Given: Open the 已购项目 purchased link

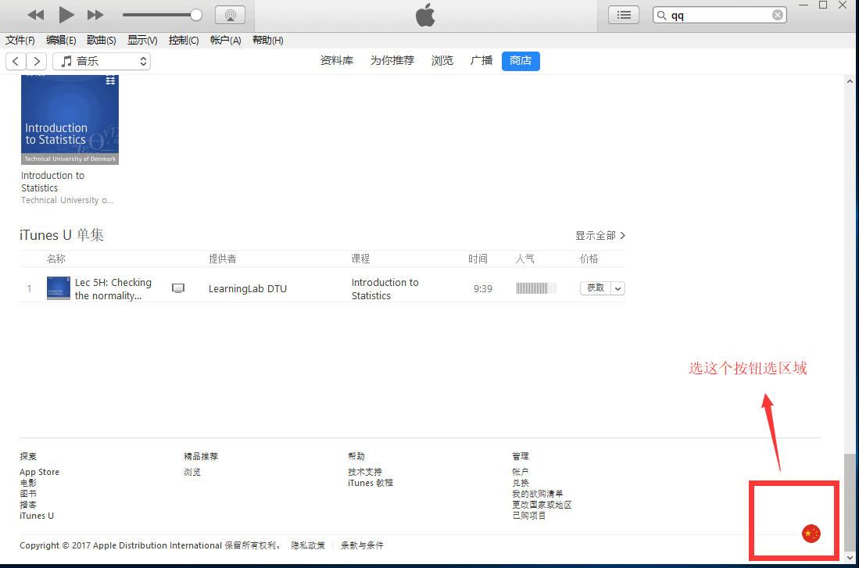Looking at the screenshot, I should pos(528,516).
